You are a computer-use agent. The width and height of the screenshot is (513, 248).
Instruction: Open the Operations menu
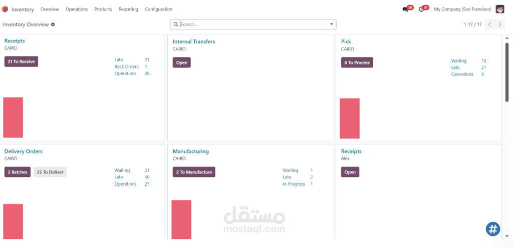click(x=77, y=9)
